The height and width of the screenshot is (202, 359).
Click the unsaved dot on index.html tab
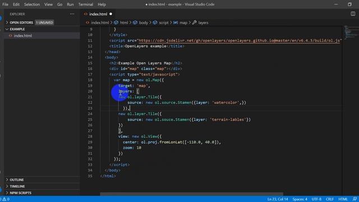pyautogui.click(x=111, y=14)
